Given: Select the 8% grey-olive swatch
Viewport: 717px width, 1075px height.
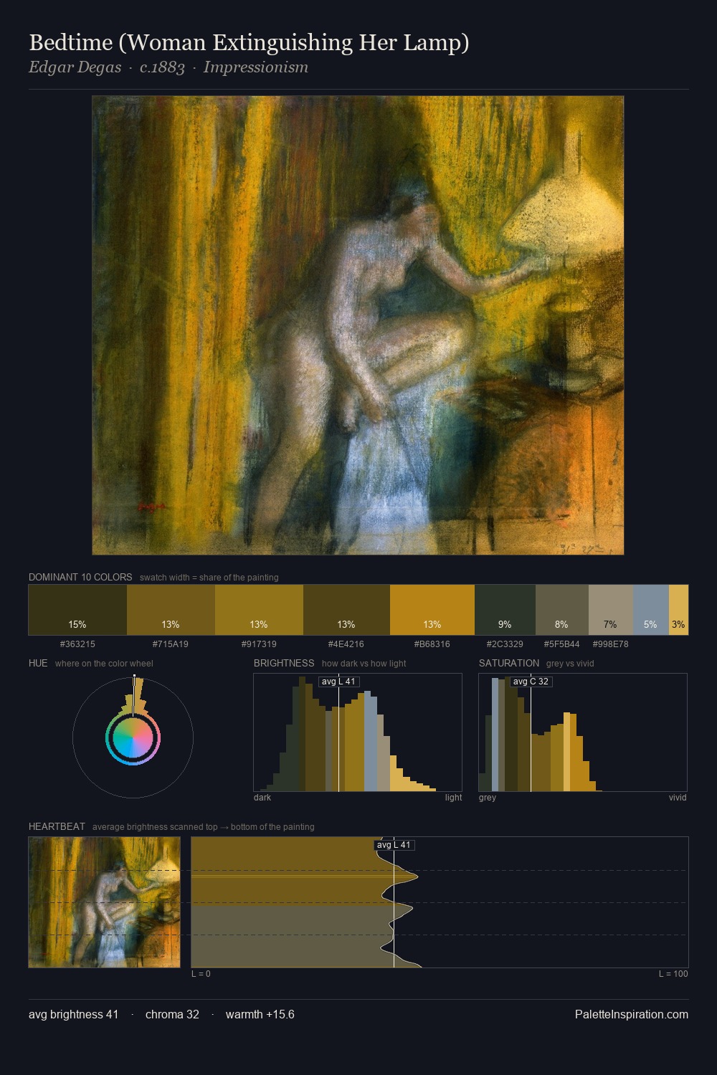Looking at the screenshot, I should [x=562, y=610].
